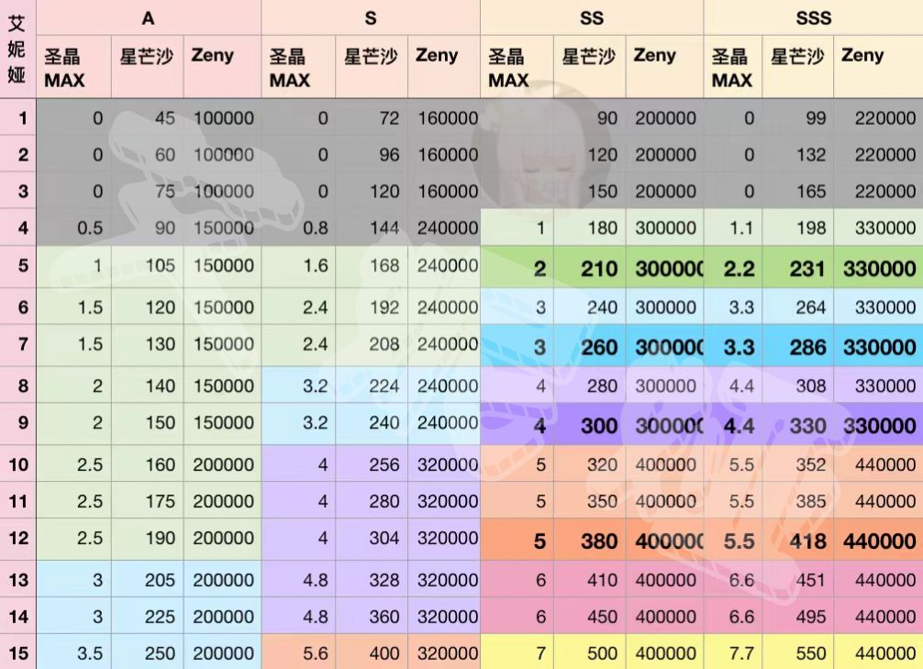
Task: Click the tier SS group header
Action: pyautogui.click(x=592, y=17)
